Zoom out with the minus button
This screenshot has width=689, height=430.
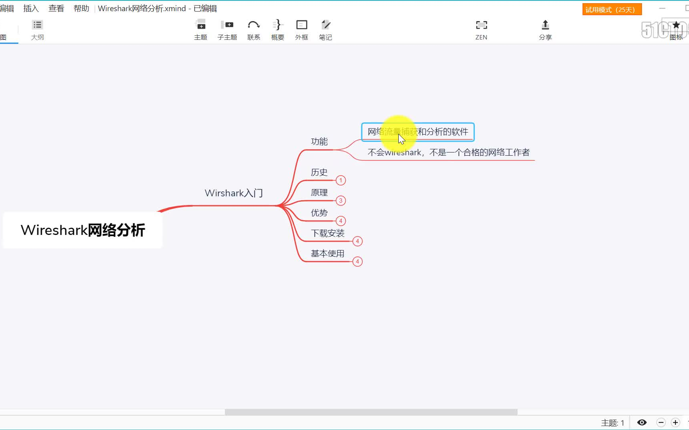coord(661,422)
